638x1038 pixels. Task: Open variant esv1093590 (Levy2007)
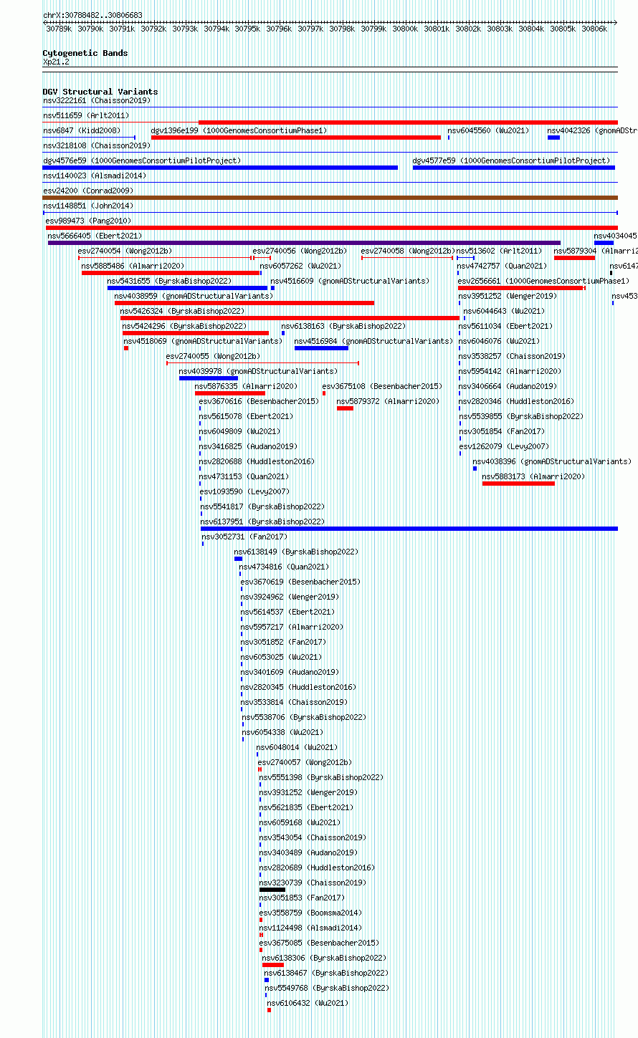244,492
